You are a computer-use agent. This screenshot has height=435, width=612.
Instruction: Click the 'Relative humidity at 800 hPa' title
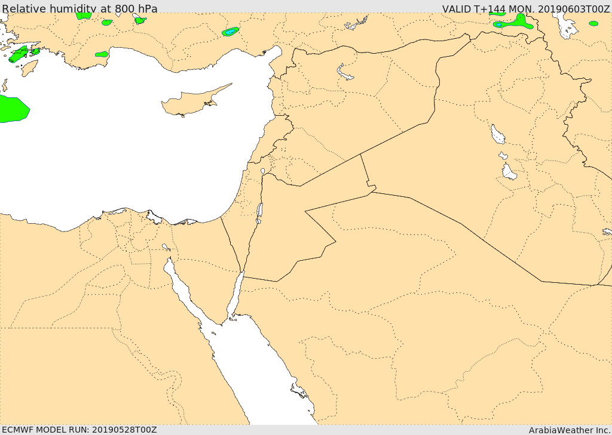point(79,8)
